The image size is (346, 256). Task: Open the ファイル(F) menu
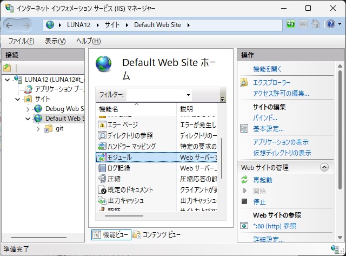pyautogui.click(x=22, y=41)
